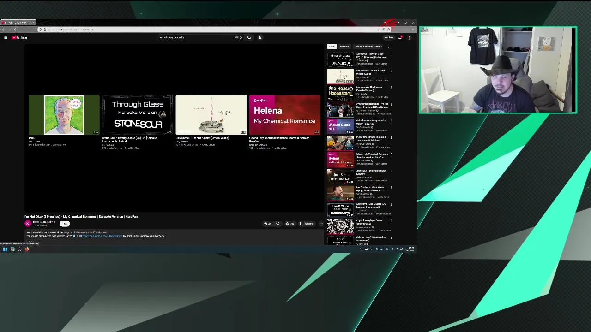Screen dimensions: 591x332
Task: Select the Musiikki filter chip
Action: (344, 47)
